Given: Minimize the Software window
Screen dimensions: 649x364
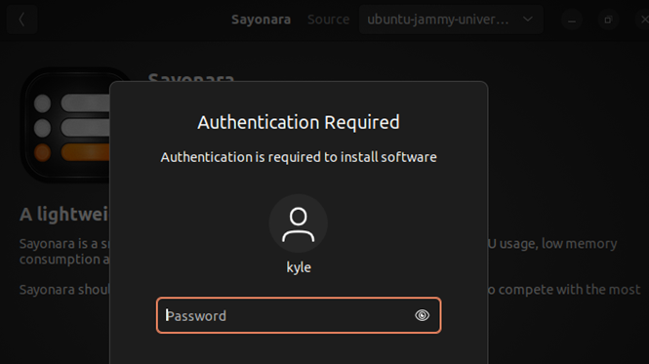Looking at the screenshot, I should coord(572,20).
